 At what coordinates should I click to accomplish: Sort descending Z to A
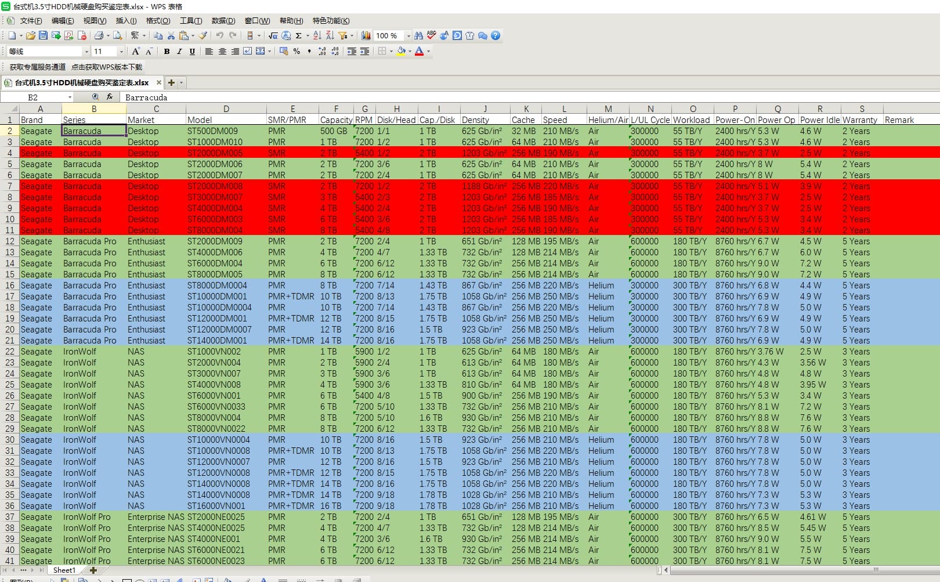coord(330,35)
